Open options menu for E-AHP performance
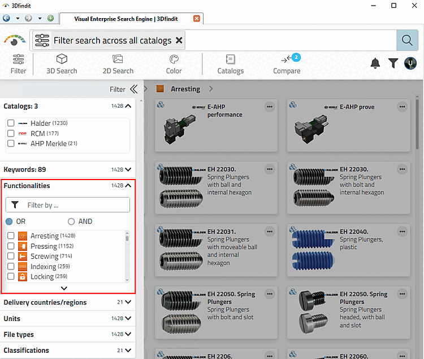The image size is (424, 359). [x=269, y=106]
